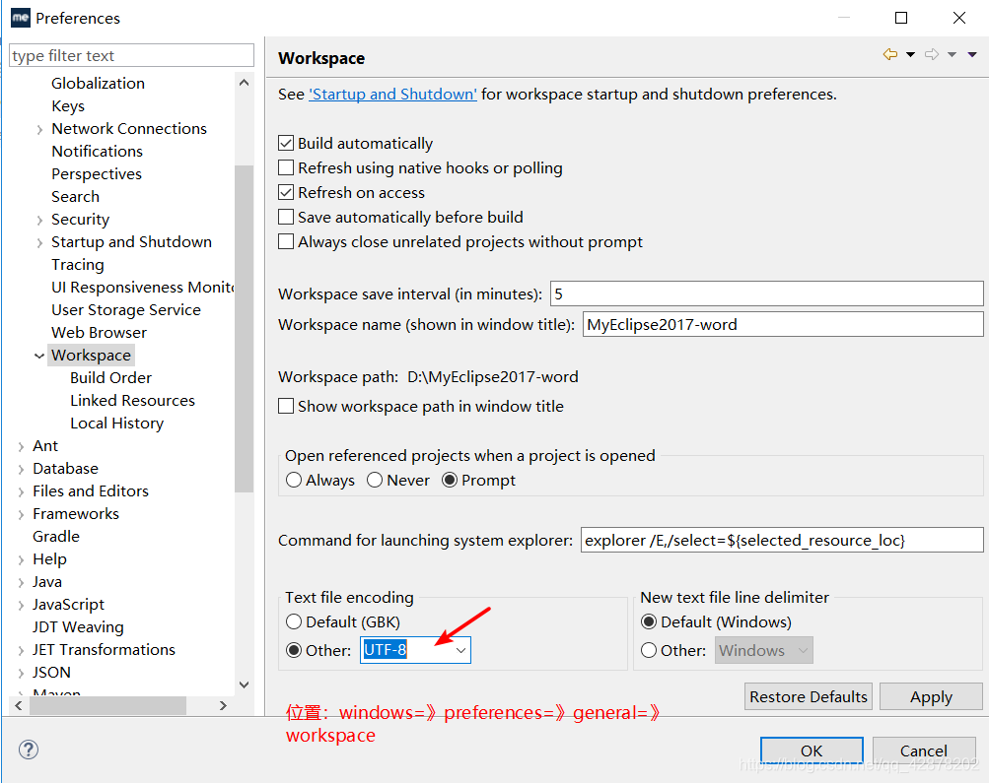Image resolution: width=989 pixels, height=783 pixels.
Task: Expand the Java tree node
Action: tap(21, 583)
